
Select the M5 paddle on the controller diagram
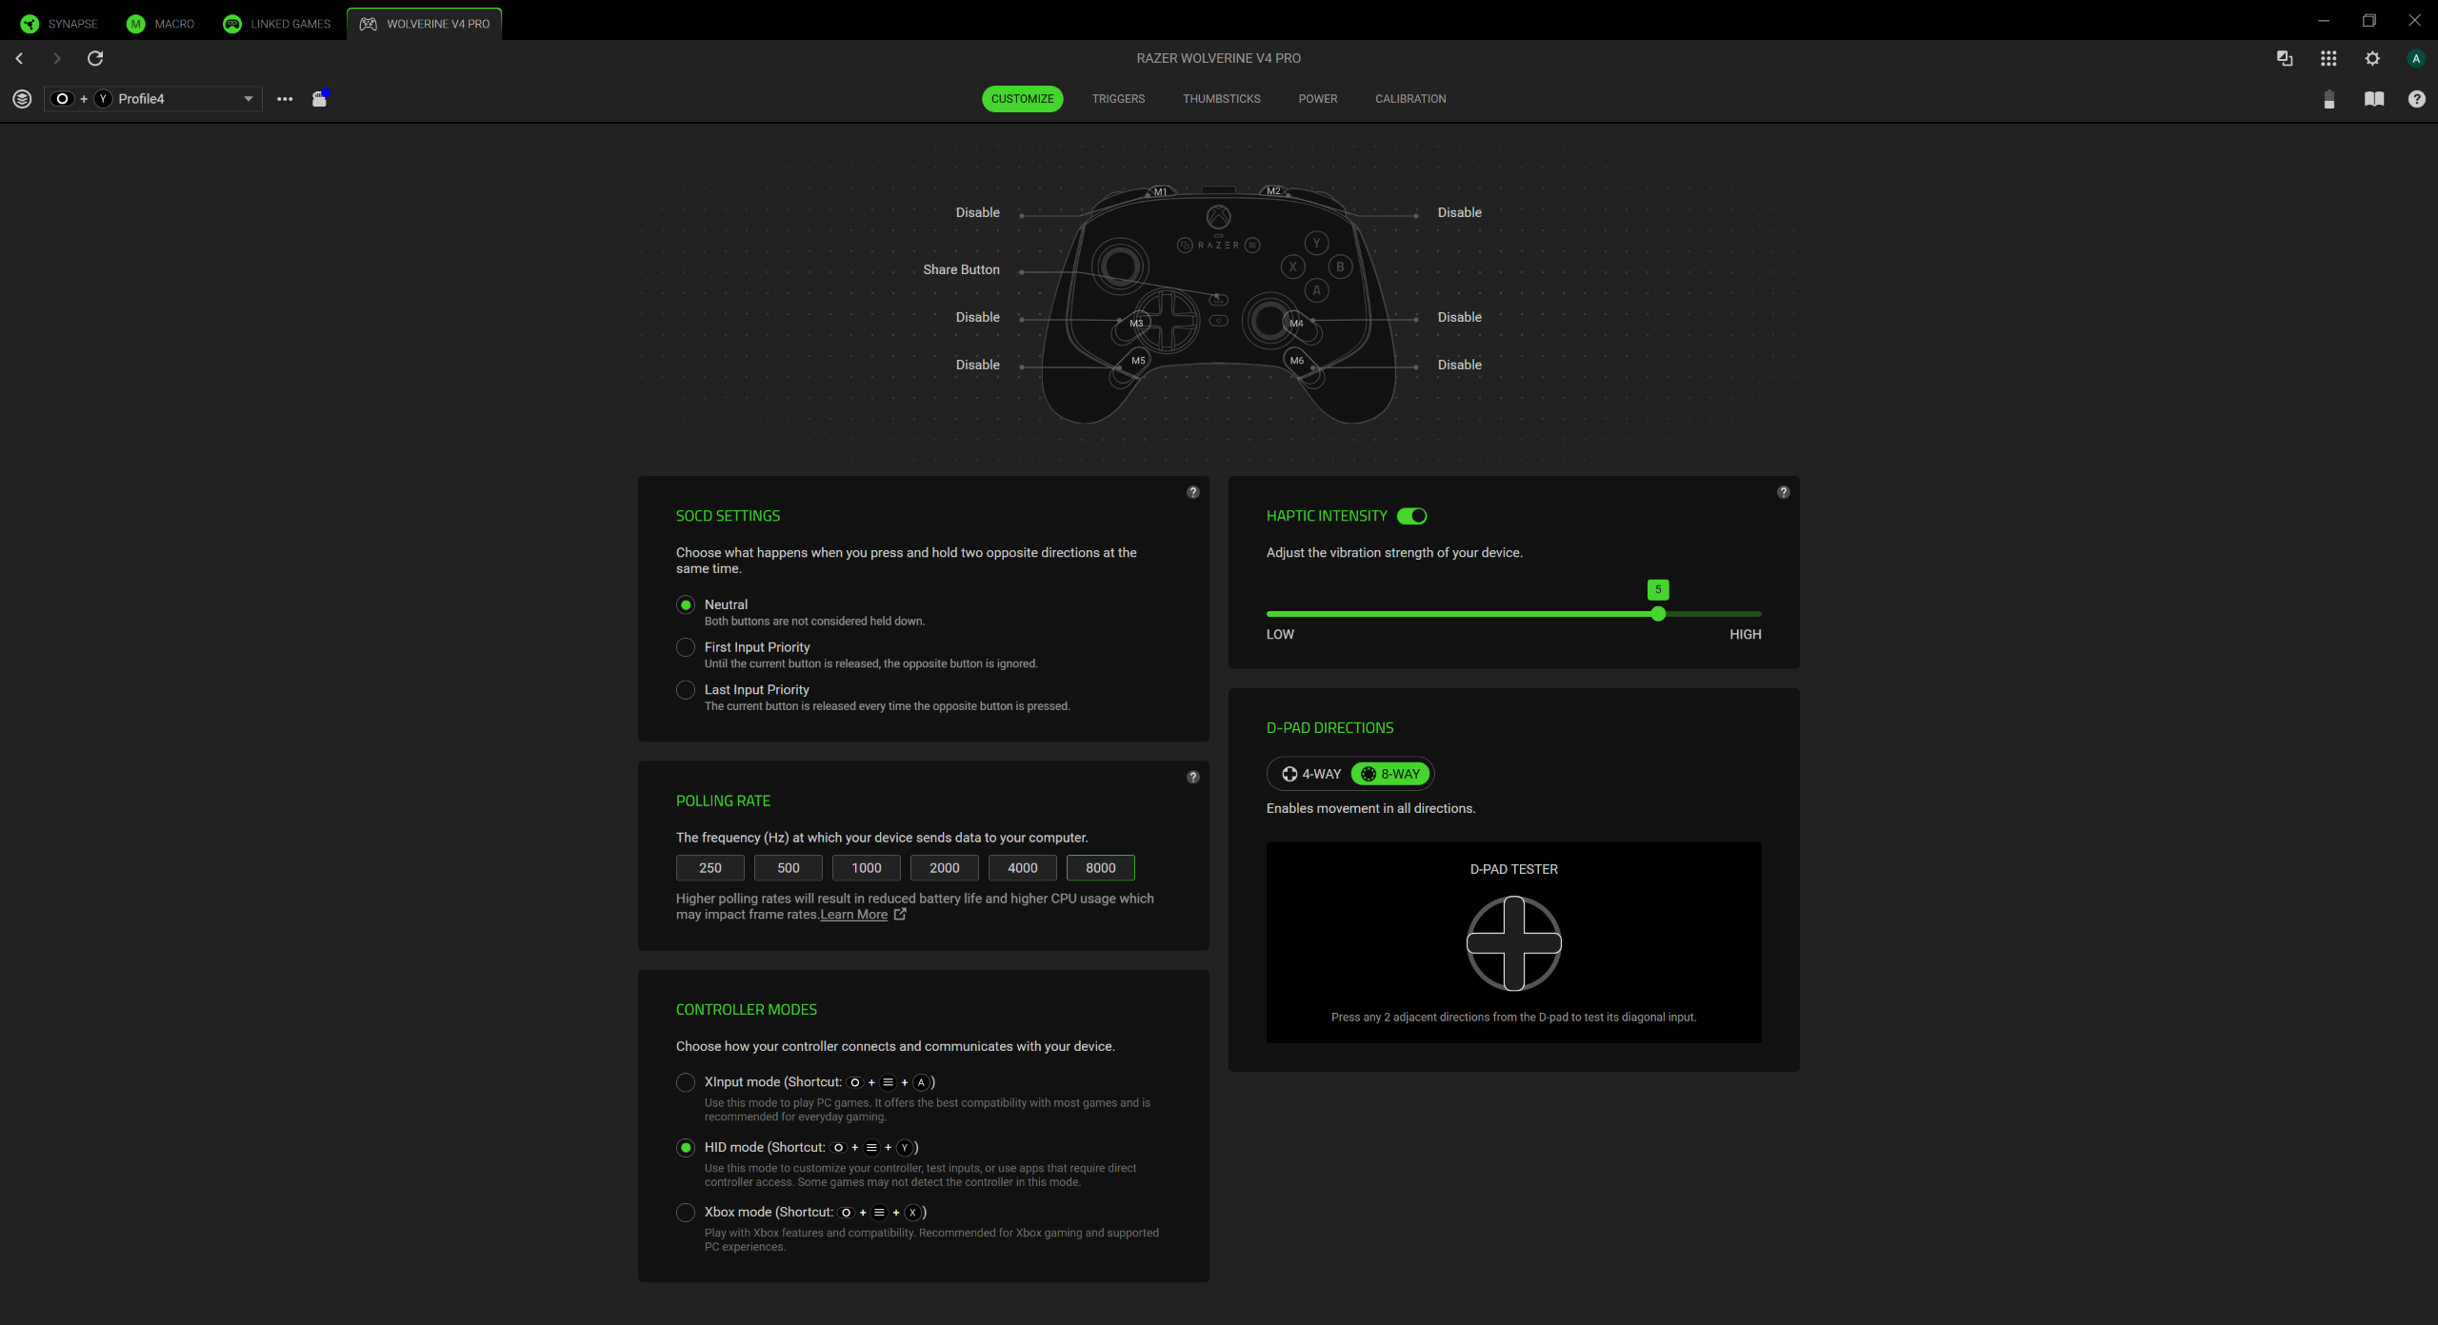[1137, 361]
